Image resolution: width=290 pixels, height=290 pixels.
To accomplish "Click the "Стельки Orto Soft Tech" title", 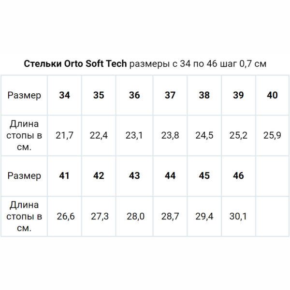I will 75,64.
